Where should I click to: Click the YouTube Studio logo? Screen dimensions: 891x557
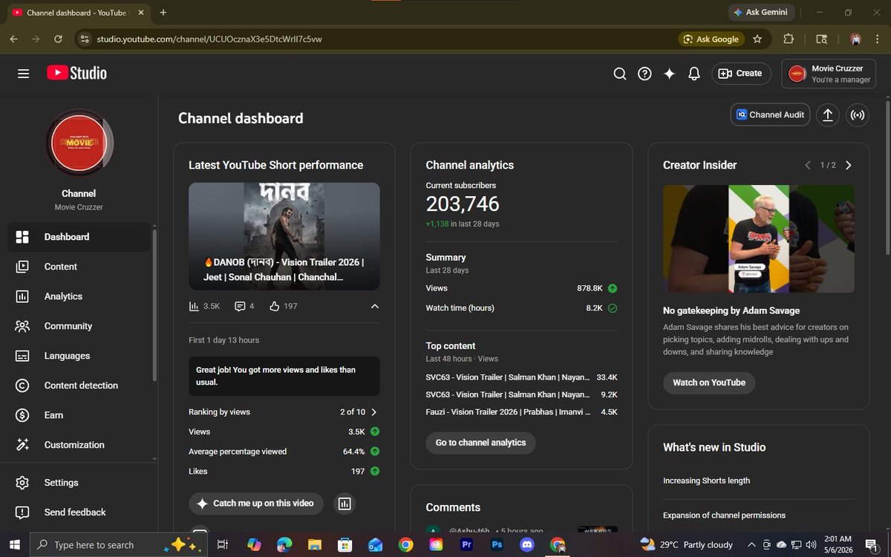pos(76,73)
